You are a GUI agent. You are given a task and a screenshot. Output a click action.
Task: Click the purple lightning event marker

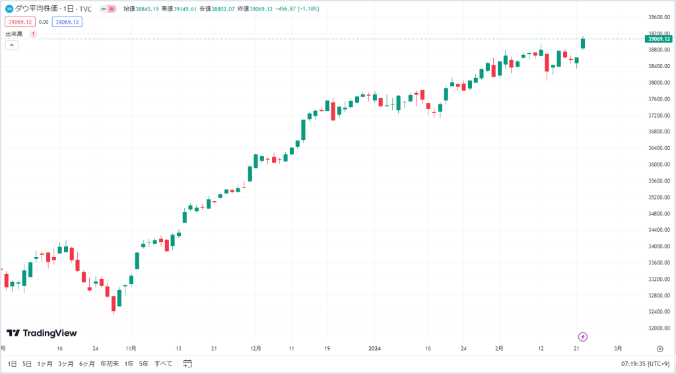click(583, 336)
